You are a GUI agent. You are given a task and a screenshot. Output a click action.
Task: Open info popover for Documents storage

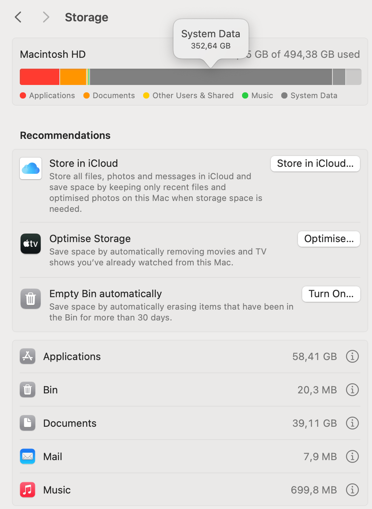(x=352, y=423)
